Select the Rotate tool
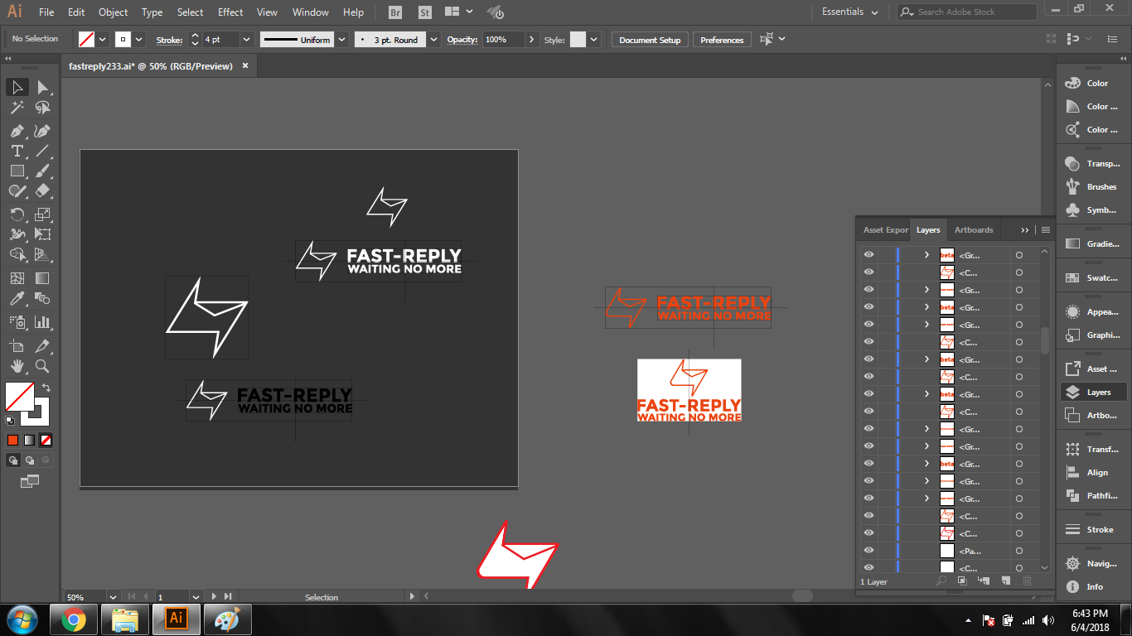1132x636 pixels. [x=17, y=214]
